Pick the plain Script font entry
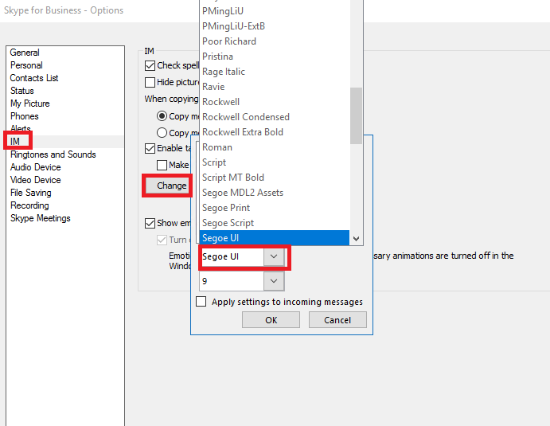The image size is (550, 426). click(275, 162)
